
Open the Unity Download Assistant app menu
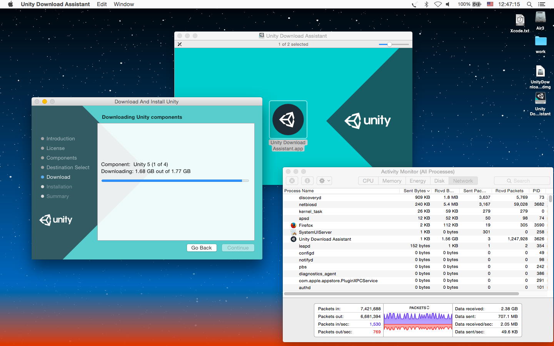55,4
